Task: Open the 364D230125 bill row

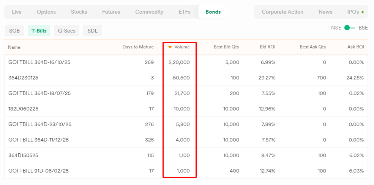Action: coord(186,78)
